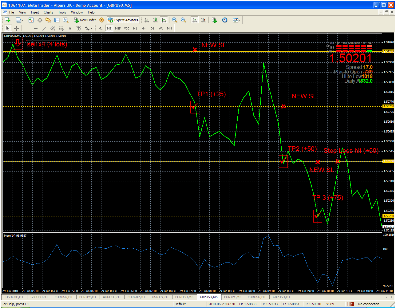Viewport: 396px width, 308px height.
Task: Open the Help menu
Action: coord(91,12)
